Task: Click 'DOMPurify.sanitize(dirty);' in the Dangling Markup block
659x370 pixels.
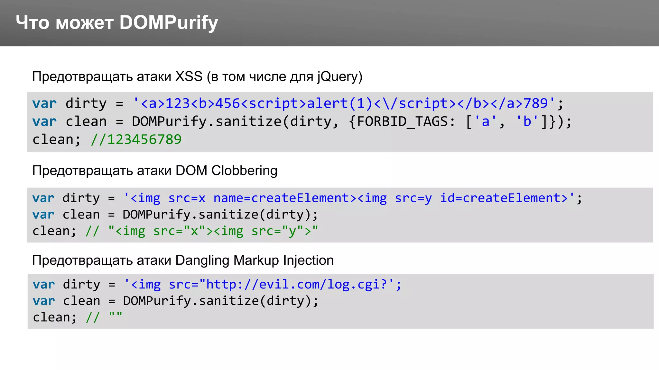Action: (x=221, y=301)
